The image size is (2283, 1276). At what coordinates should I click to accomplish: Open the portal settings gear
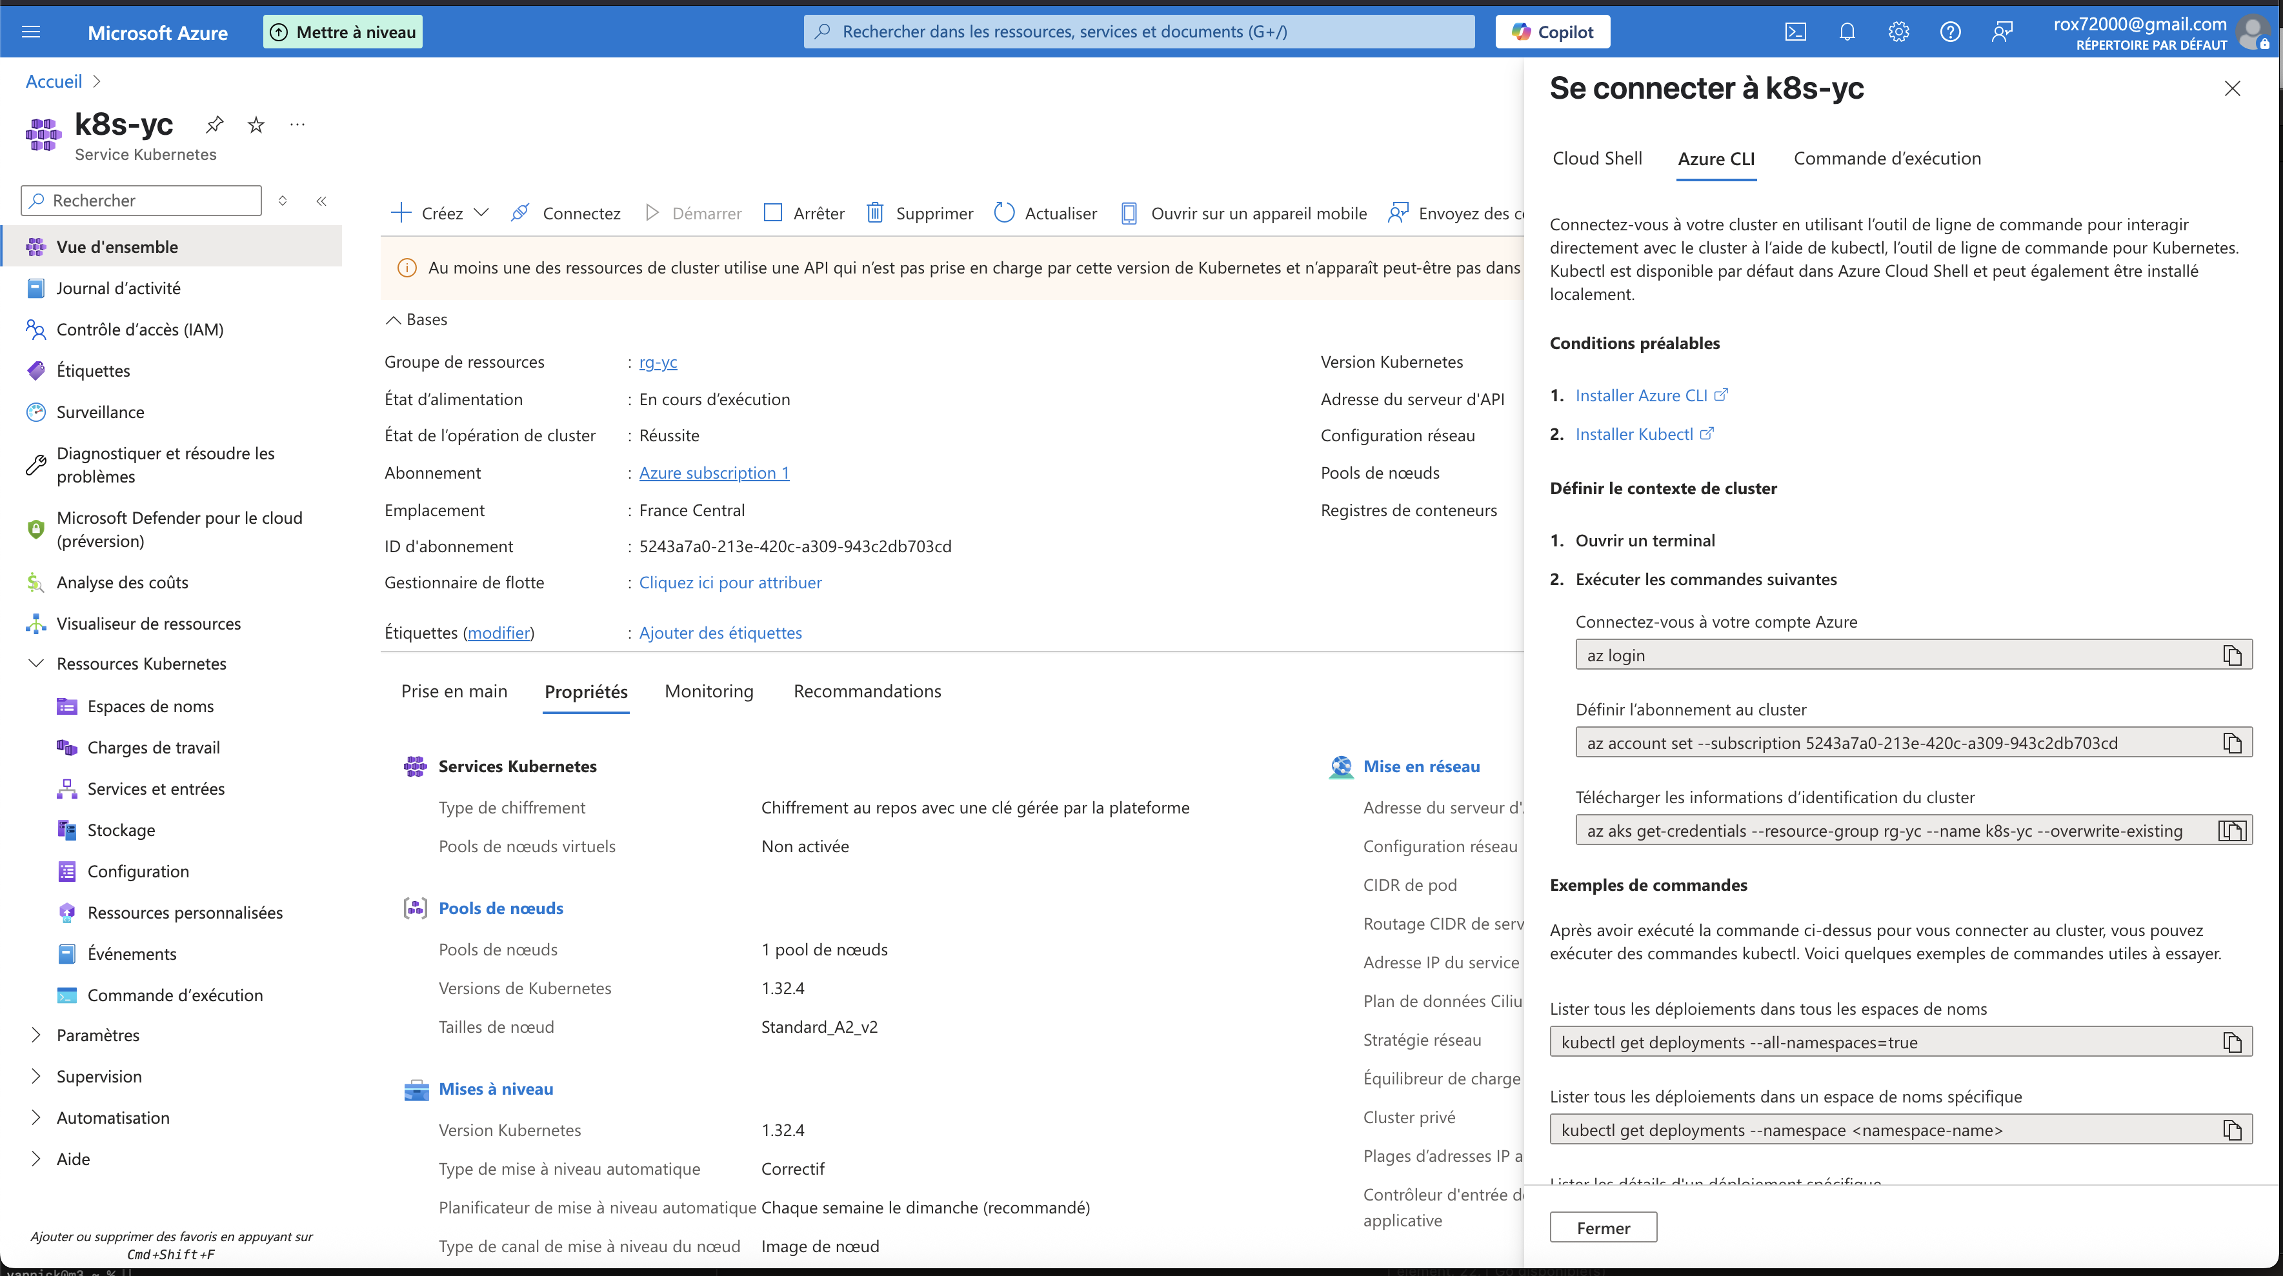1898,32
